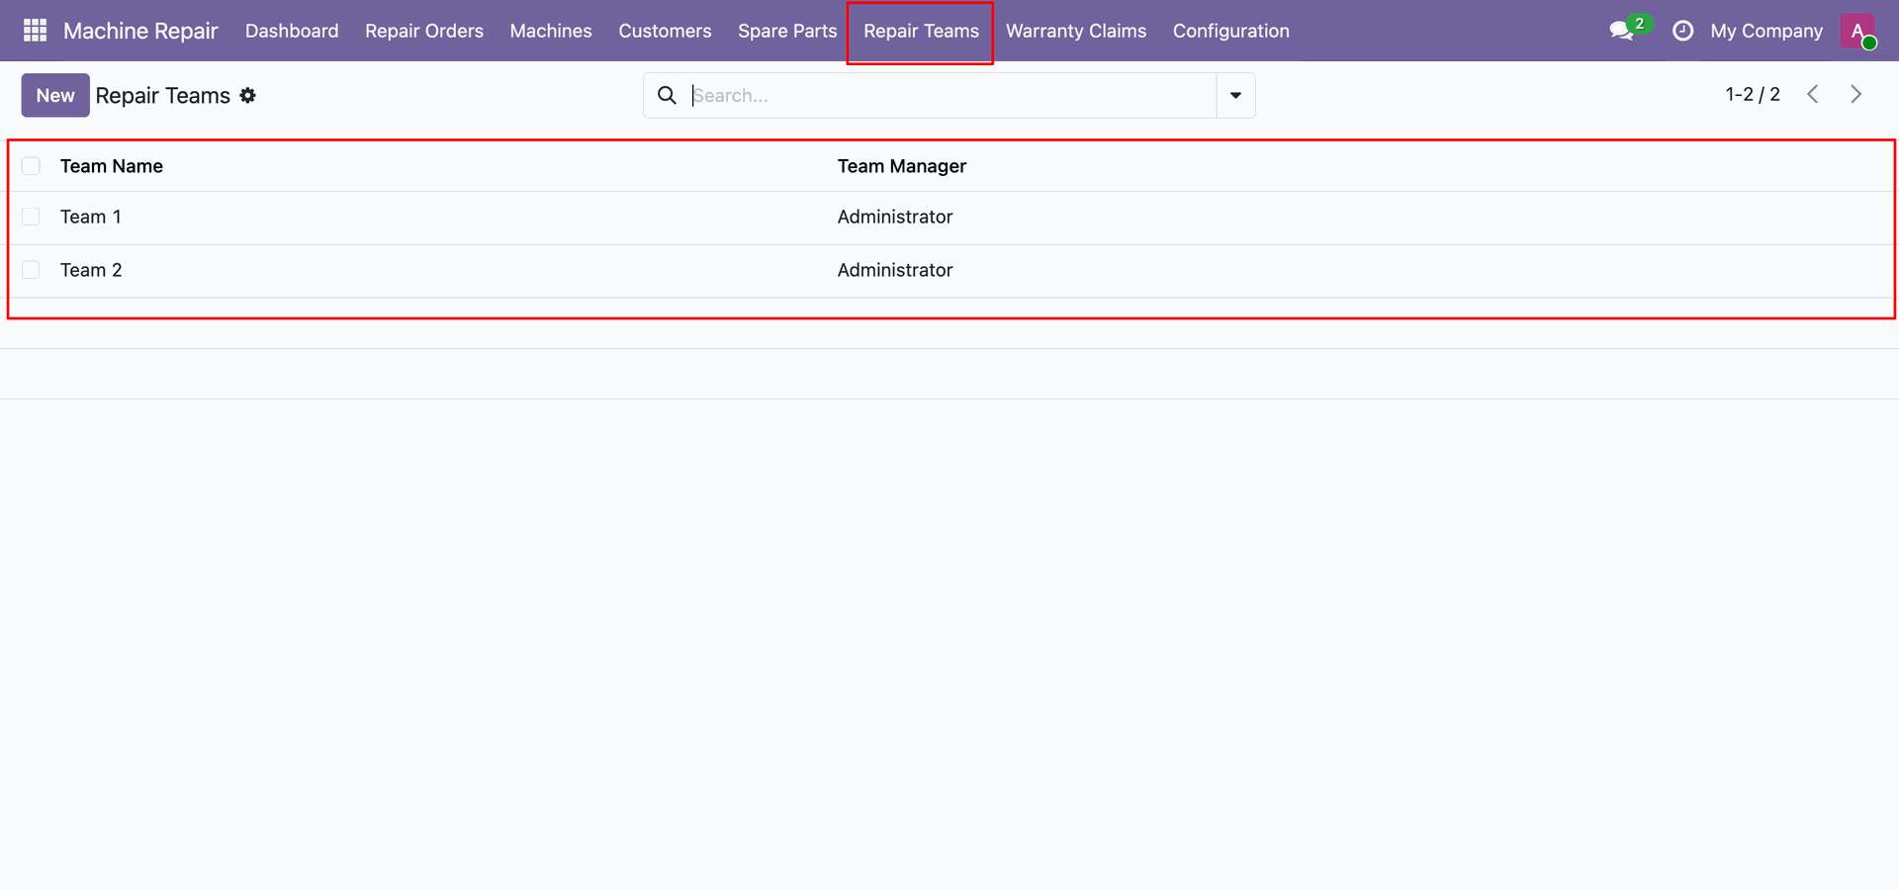Open the Repair Orders menu
This screenshot has height=890, width=1899.
[424, 31]
